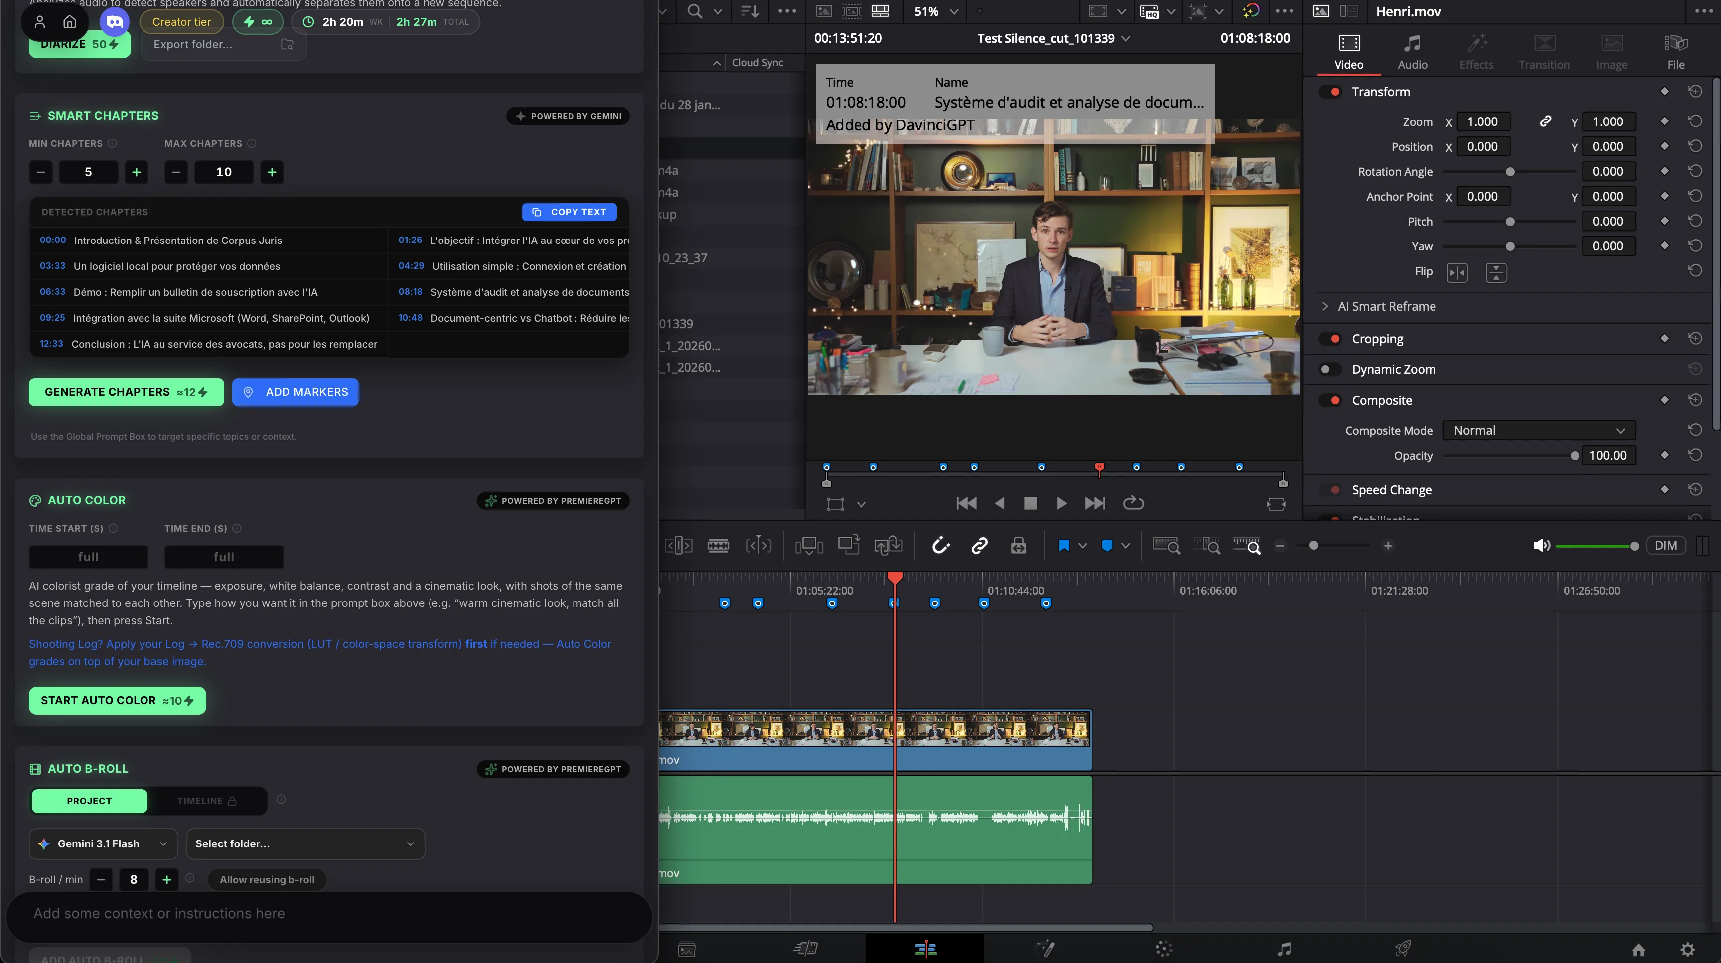Stop playback in the viewer
The height and width of the screenshot is (963, 1721).
pyautogui.click(x=1030, y=503)
